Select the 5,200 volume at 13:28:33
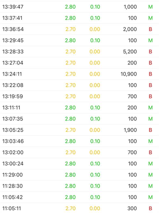This screenshot has height=213, width=159. pyautogui.click(x=130, y=52)
